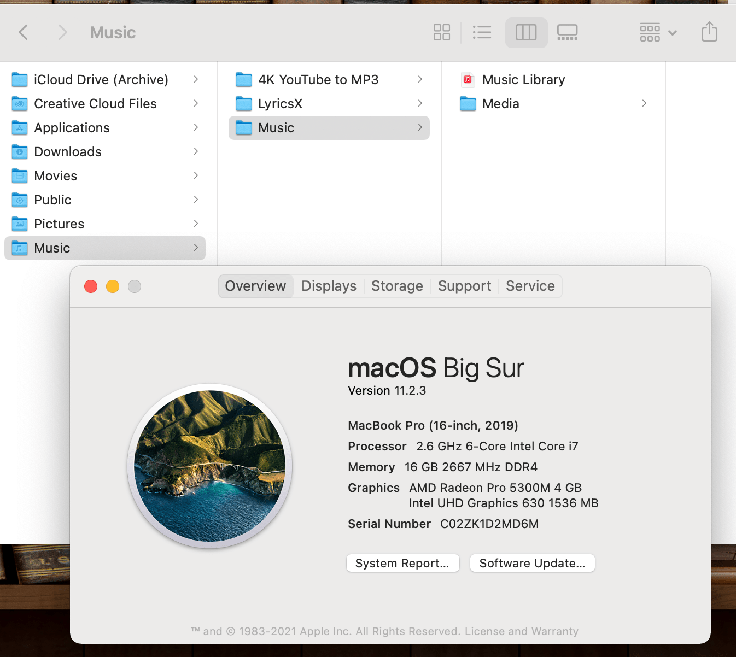
Task: Click the Pictures folder icon
Action: pyautogui.click(x=20, y=224)
